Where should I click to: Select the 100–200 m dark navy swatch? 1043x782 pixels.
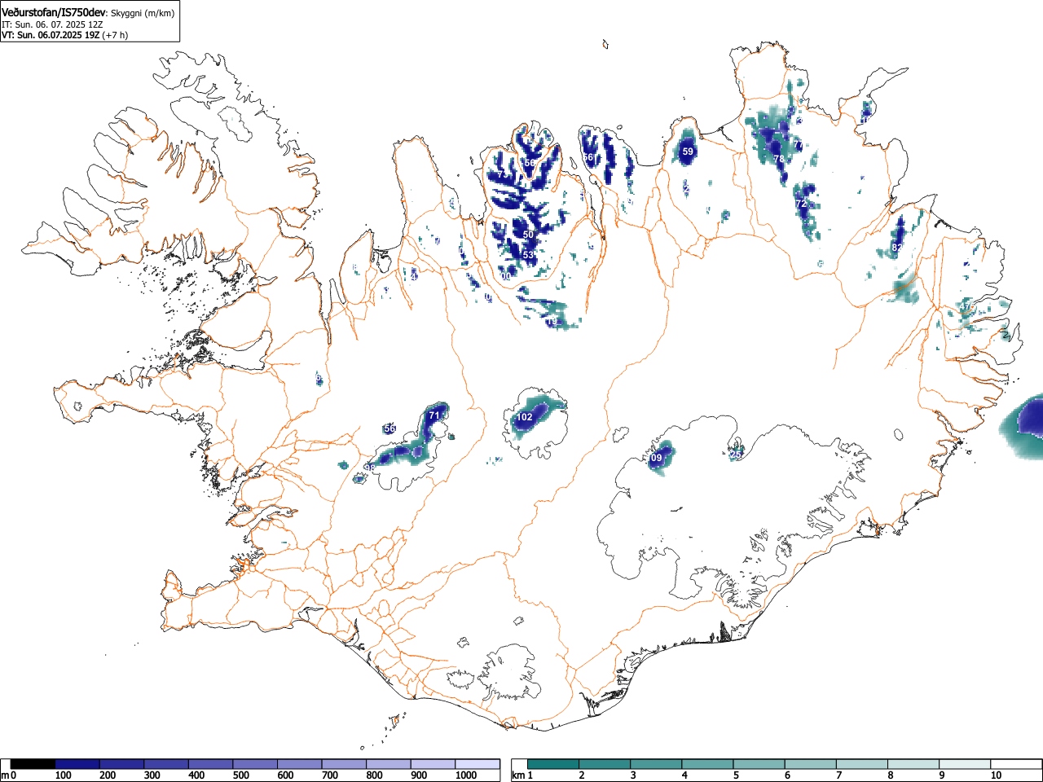(77, 764)
